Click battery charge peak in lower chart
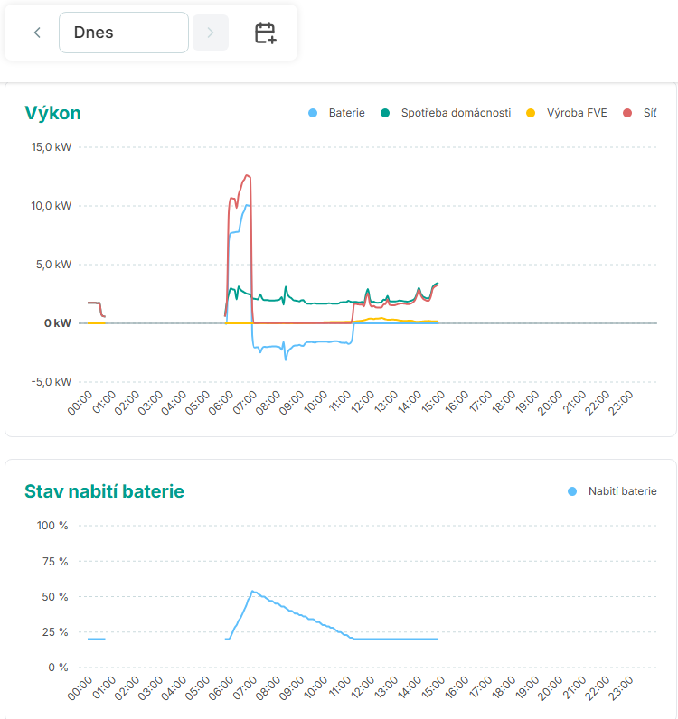Image resolution: width=678 pixels, height=719 pixels. point(252,591)
